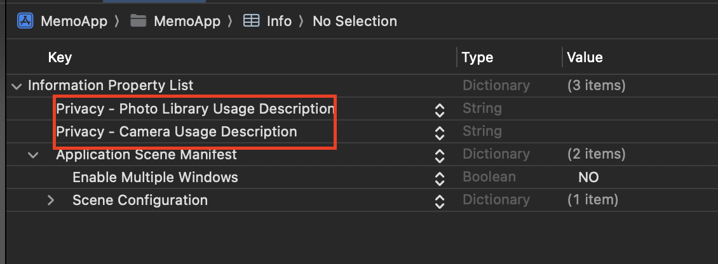
Task: Select the Scene Configuration key
Action: click(140, 200)
